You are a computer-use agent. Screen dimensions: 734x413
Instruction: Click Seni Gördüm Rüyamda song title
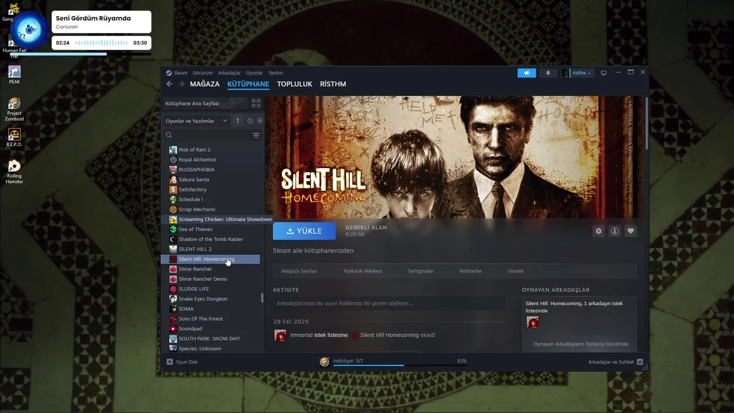point(93,18)
